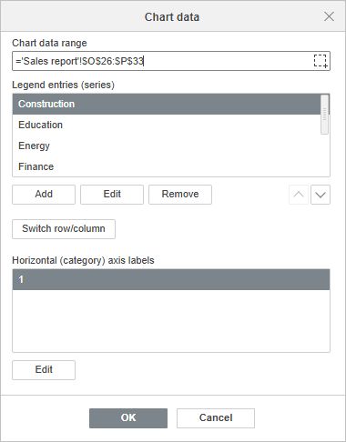Screen dimensions: 346x442
Task: Select the Construction series entry
Action: pos(167,104)
